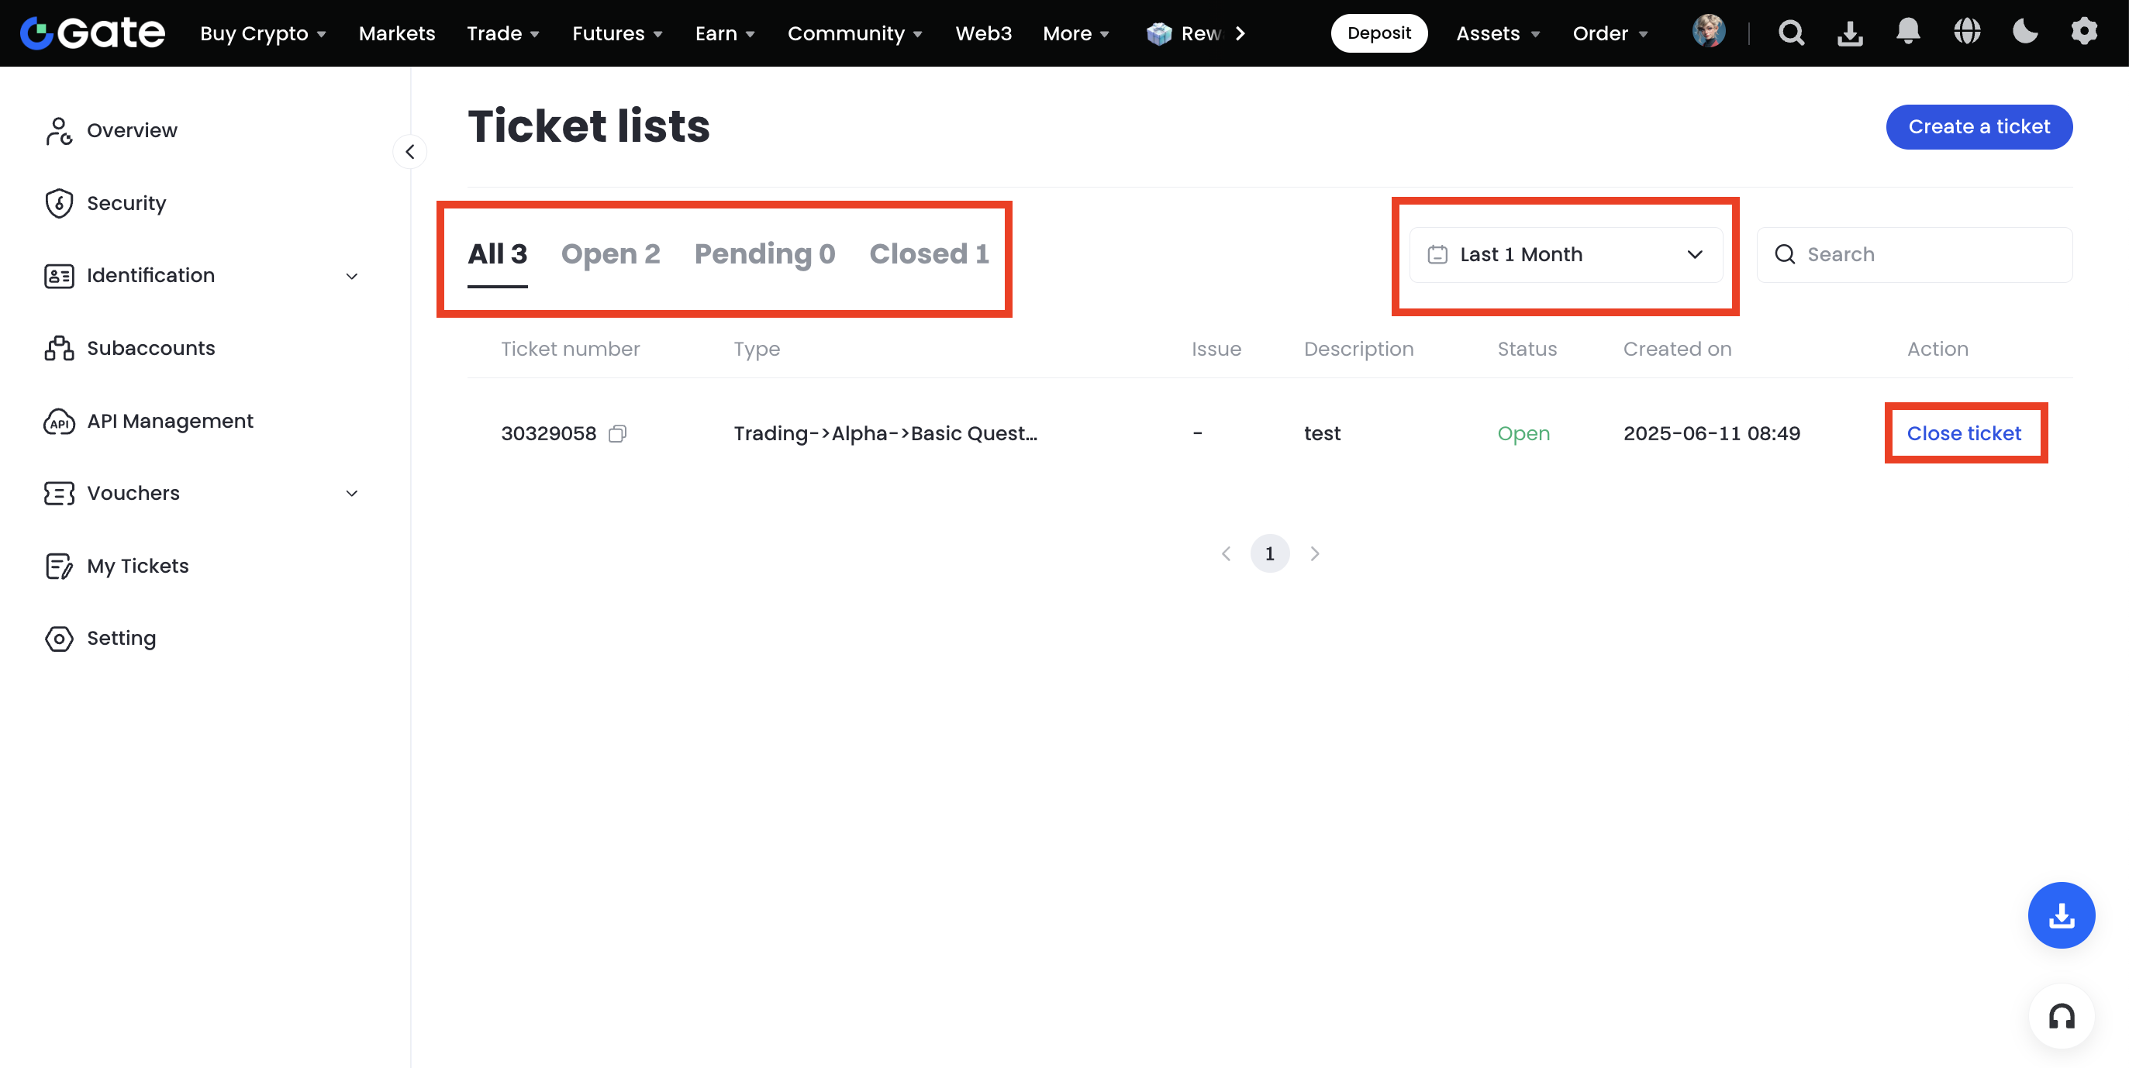Image resolution: width=2129 pixels, height=1068 pixels.
Task: Collapse the left sidebar panel
Action: click(410, 152)
